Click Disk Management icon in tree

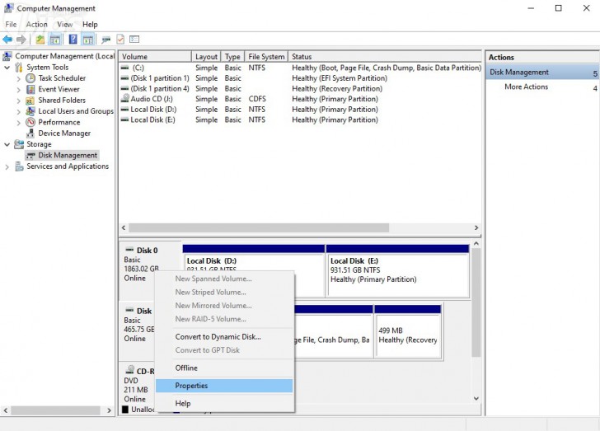30,156
